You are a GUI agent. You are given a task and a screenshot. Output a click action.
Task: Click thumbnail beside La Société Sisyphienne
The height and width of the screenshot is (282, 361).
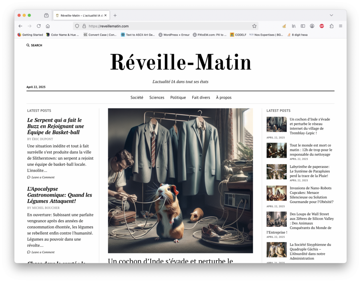coord(276,250)
